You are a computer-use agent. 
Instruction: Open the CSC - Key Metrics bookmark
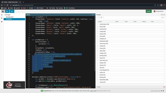(69, 8)
